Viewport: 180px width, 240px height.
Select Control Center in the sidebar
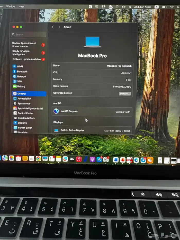coord(23,113)
